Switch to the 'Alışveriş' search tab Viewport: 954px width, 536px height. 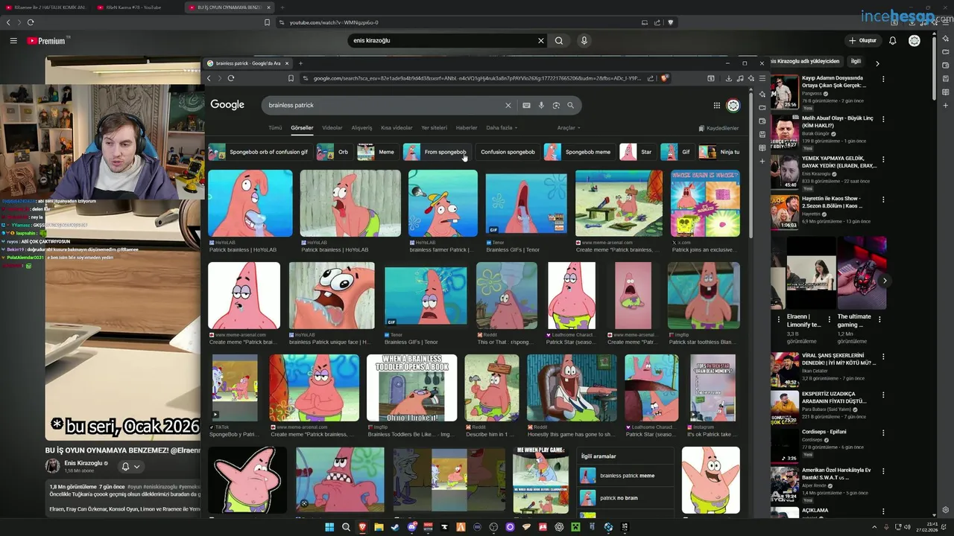(361, 128)
